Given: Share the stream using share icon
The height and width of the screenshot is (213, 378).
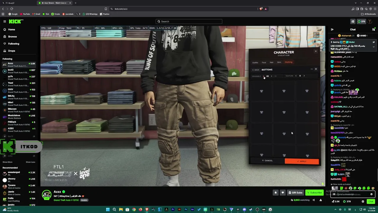Looking at the screenshot, I should [314, 200].
